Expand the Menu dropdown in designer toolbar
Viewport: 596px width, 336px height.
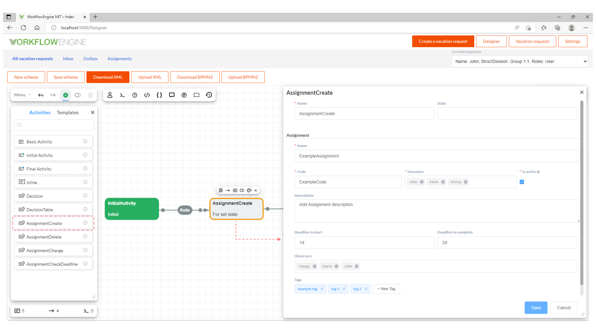tap(23, 95)
